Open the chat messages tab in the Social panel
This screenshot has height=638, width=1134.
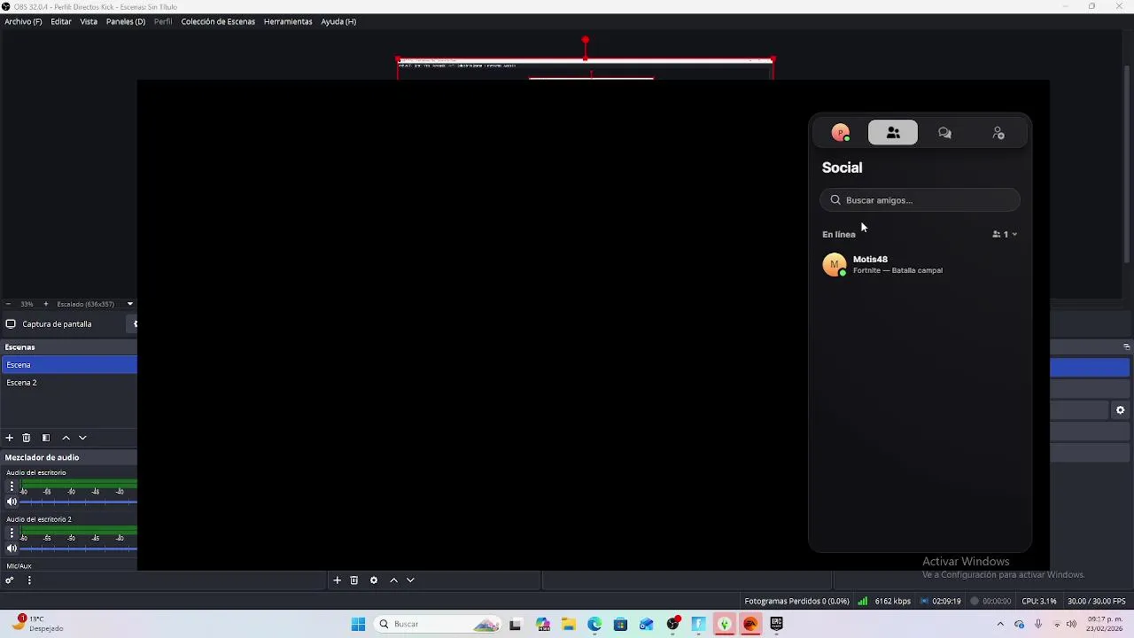point(945,133)
